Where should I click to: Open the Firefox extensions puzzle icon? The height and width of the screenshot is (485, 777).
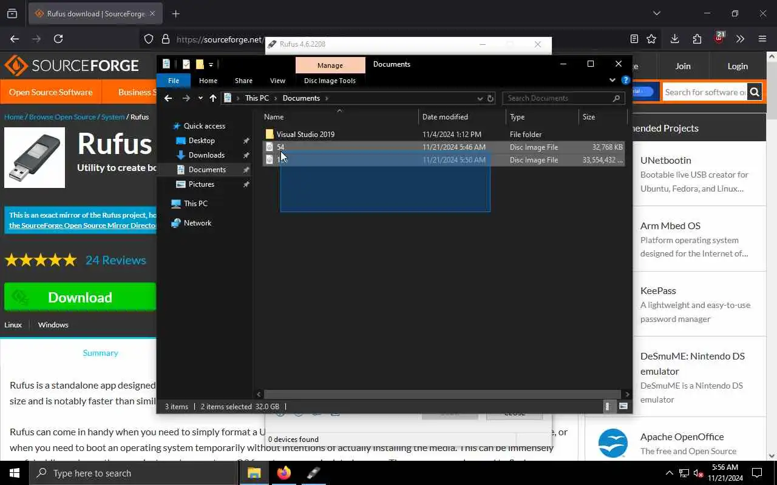(697, 39)
